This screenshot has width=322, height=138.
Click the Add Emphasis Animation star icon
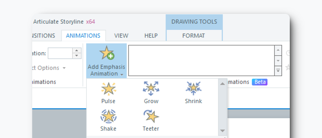click(106, 53)
